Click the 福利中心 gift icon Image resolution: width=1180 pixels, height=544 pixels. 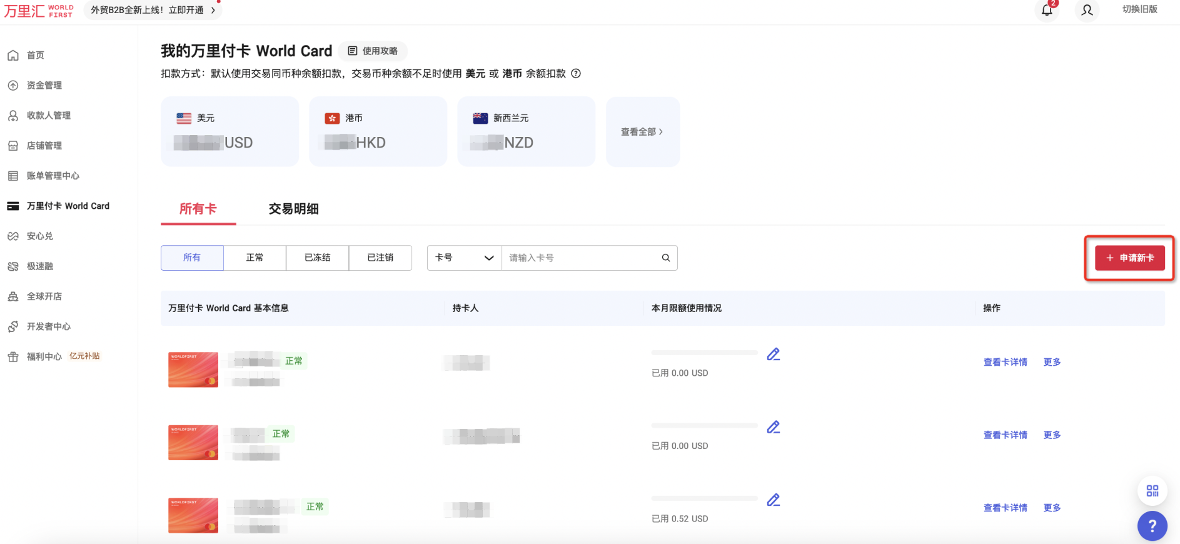13,356
